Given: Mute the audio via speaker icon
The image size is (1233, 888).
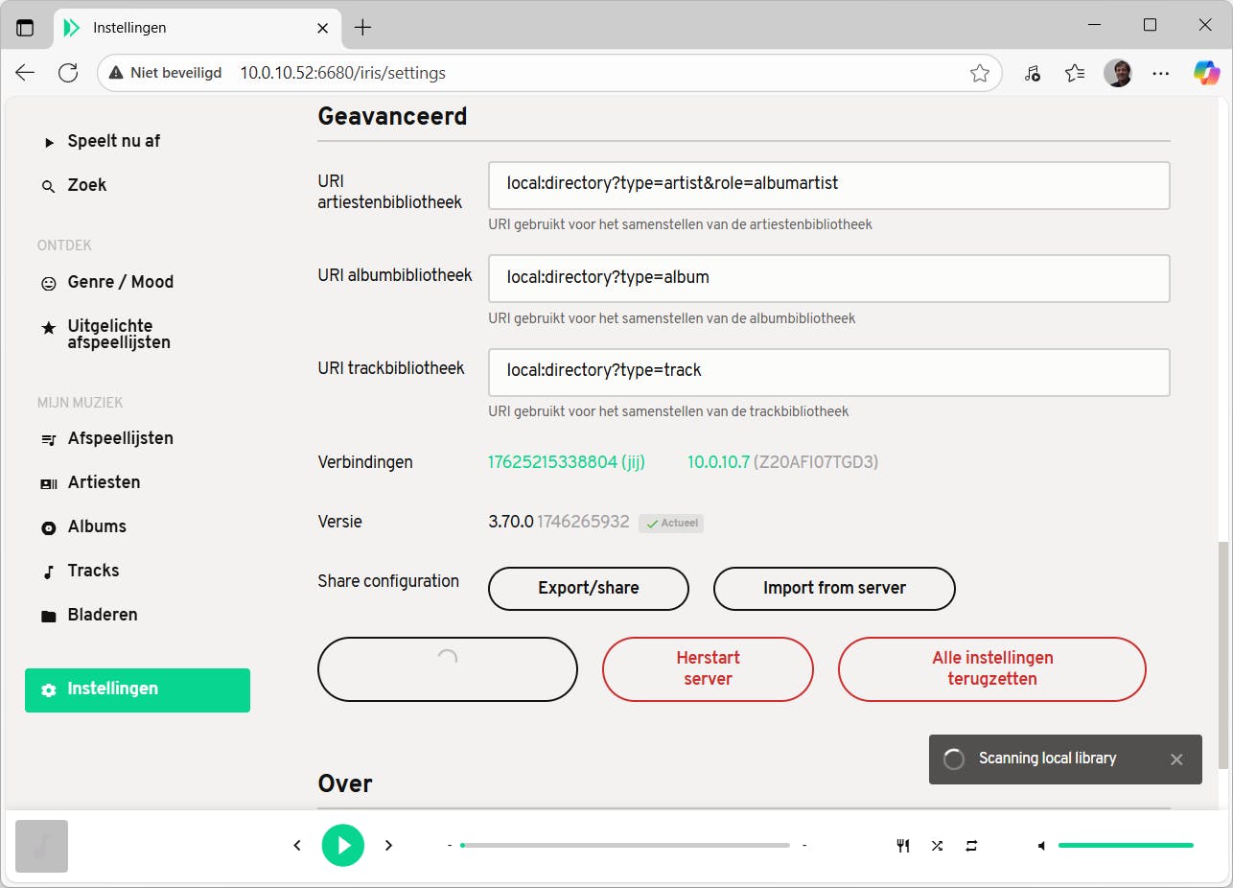Looking at the screenshot, I should [1042, 845].
